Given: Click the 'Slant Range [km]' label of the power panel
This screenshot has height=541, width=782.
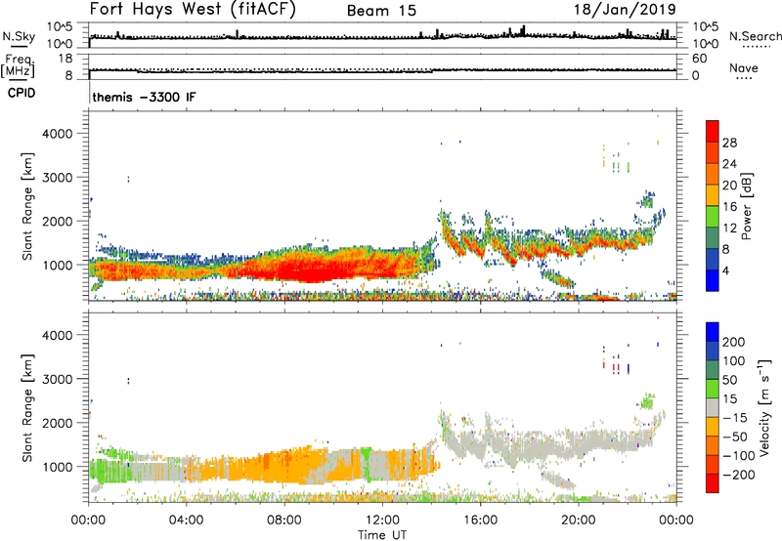Looking at the screenshot, I should click(27, 206).
